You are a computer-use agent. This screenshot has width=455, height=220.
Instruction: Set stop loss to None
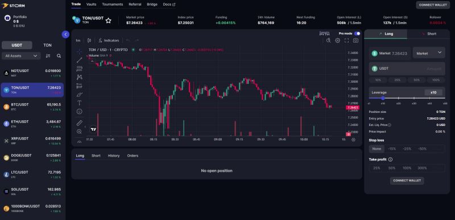[377, 149]
